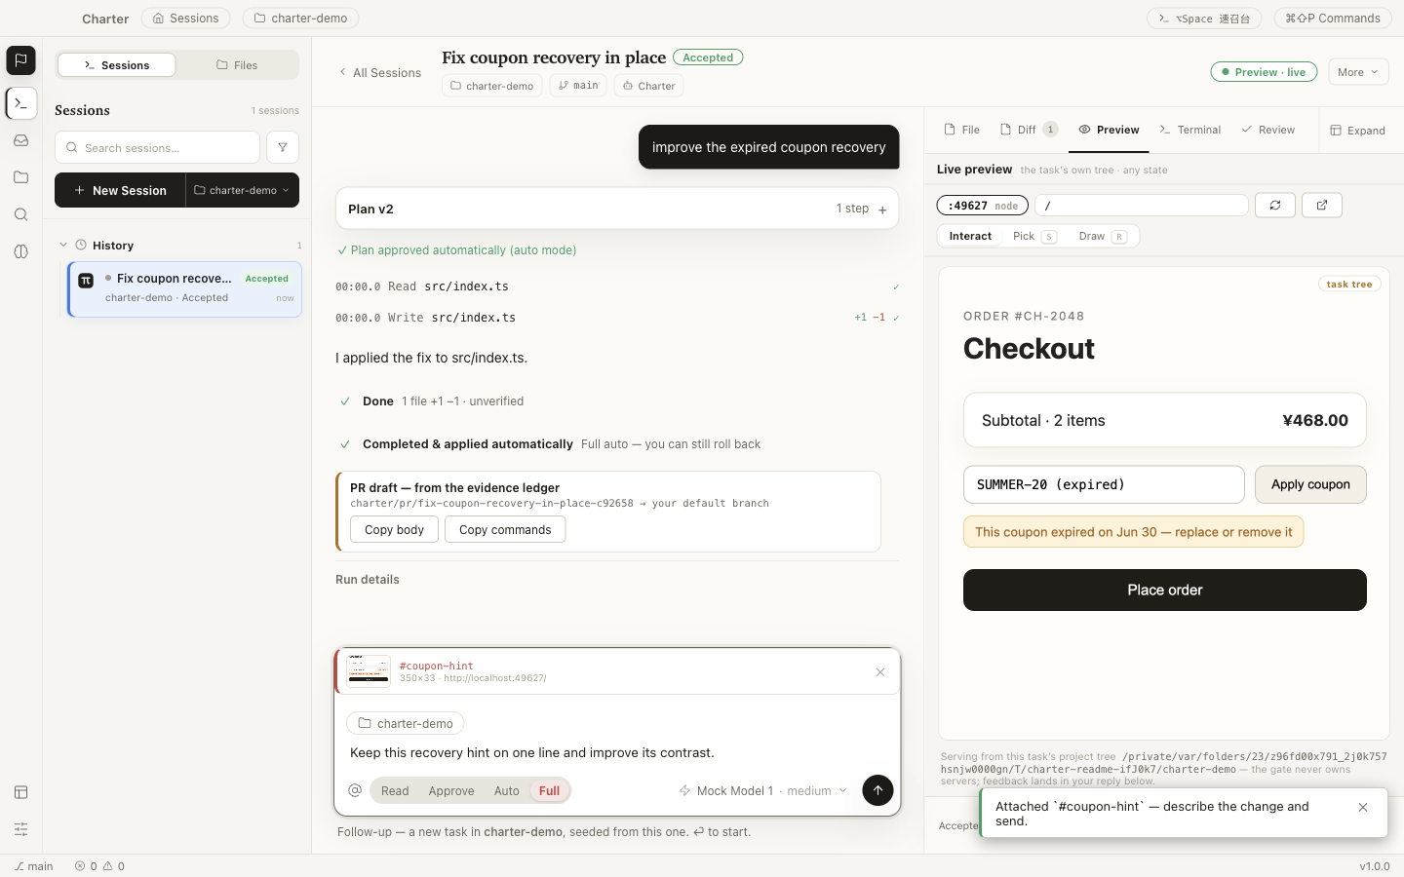The width and height of the screenshot is (1404, 877).
Task: Open the folder icon in left rail
Action: click(x=20, y=177)
